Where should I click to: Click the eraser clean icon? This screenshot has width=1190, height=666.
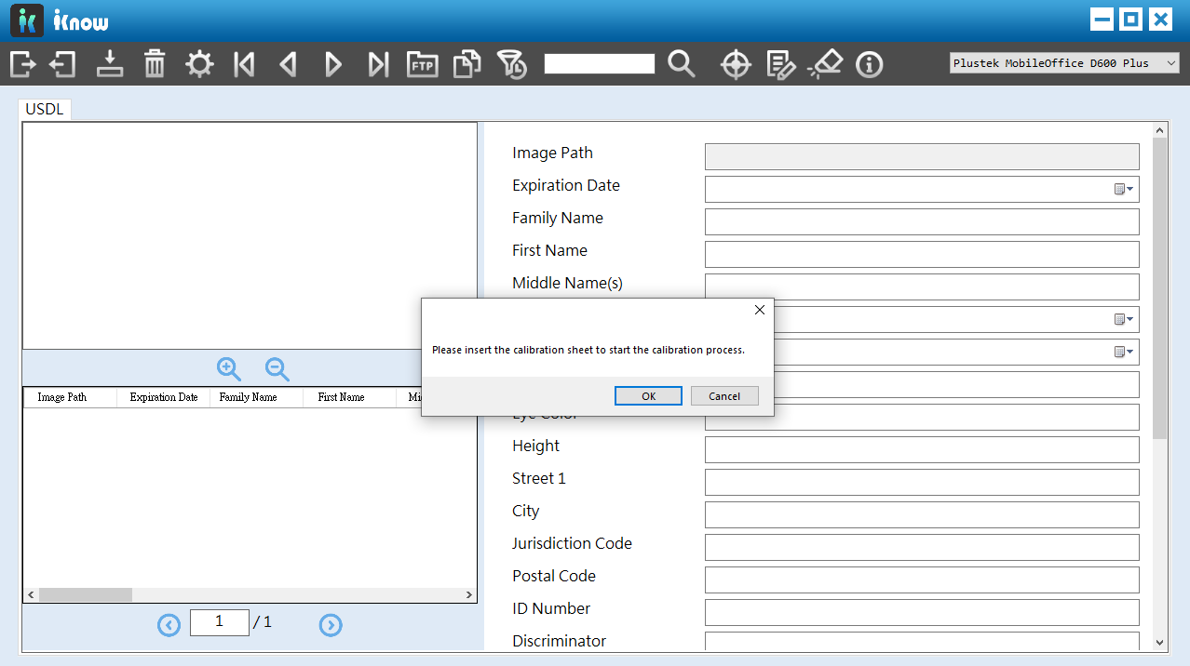[x=825, y=64]
